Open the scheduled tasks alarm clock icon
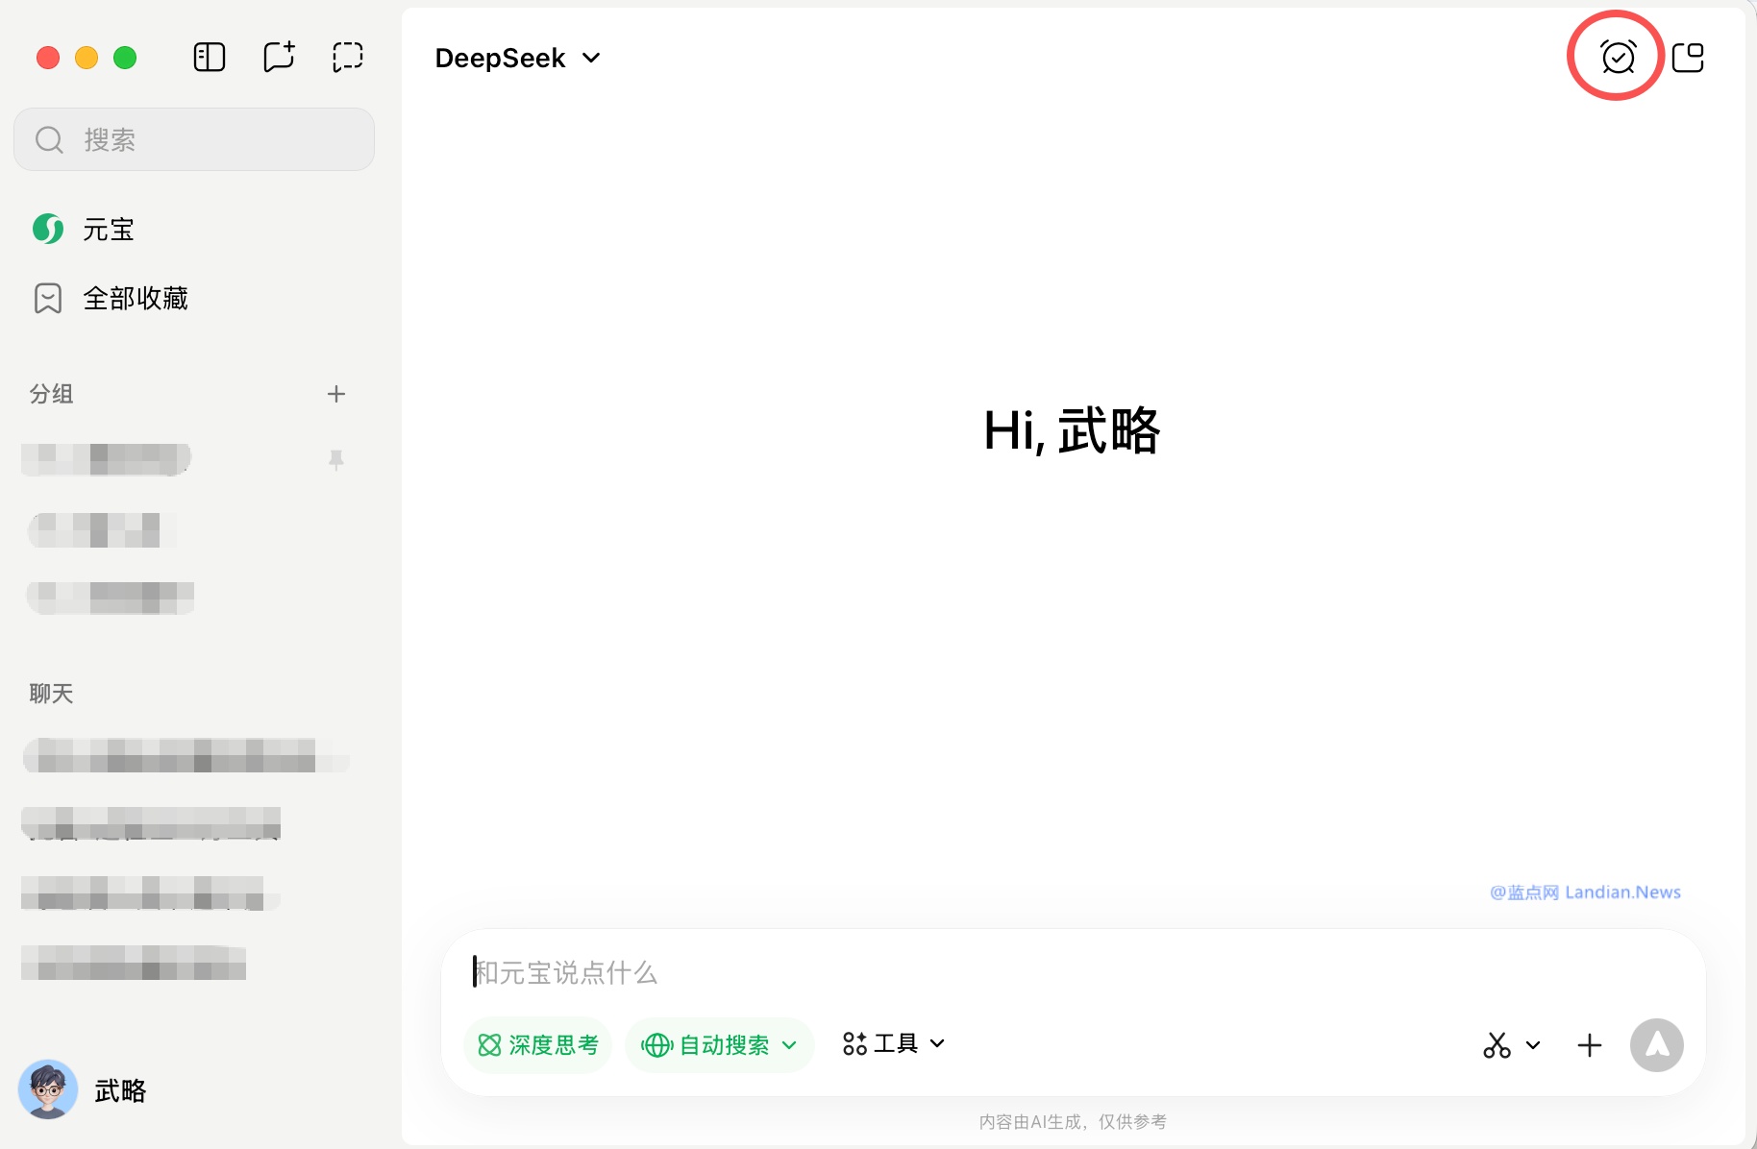The image size is (1757, 1149). coord(1618,58)
